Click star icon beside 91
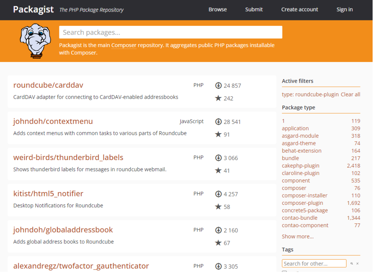 click(x=218, y=134)
